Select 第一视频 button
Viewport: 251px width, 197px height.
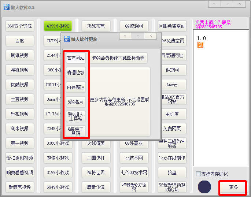click(20, 143)
